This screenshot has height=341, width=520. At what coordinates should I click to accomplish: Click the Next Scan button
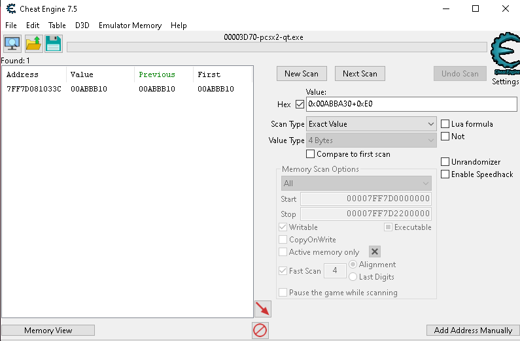click(x=360, y=74)
